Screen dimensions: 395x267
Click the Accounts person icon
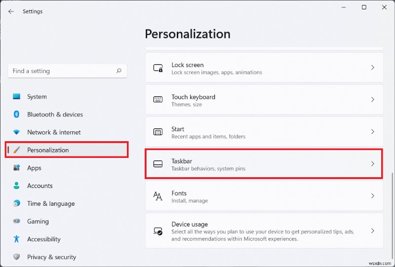(x=16, y=186)
